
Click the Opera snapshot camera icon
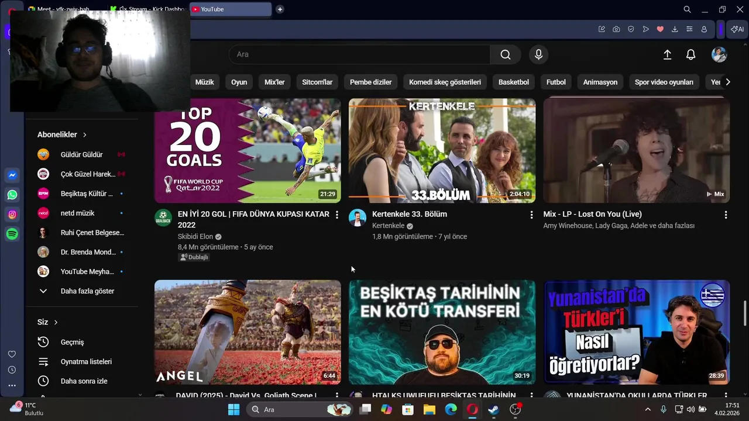click(616, 29)
